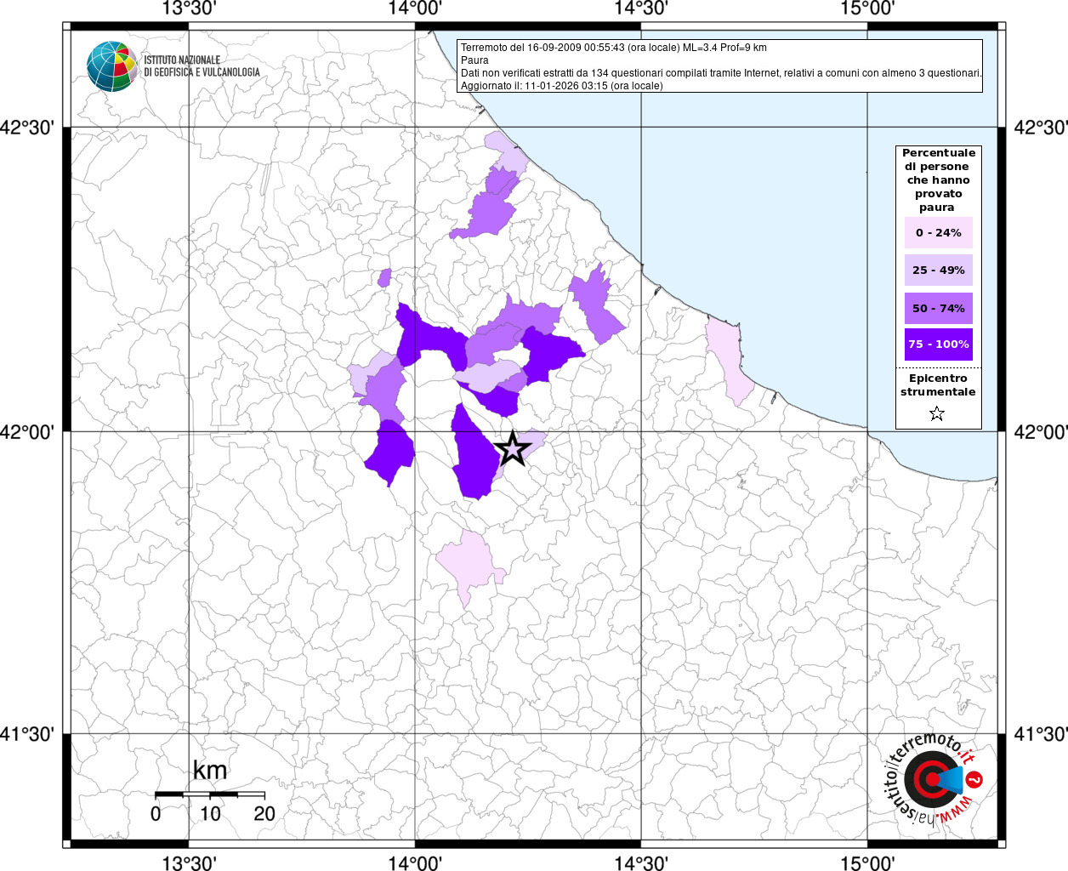The width and height of the screenshot is (1068, 871).
Task: Select the 0 - 24% legend swatch
Action: 938,233
